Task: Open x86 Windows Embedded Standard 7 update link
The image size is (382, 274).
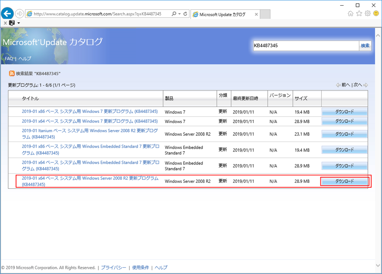Action: 90,150
